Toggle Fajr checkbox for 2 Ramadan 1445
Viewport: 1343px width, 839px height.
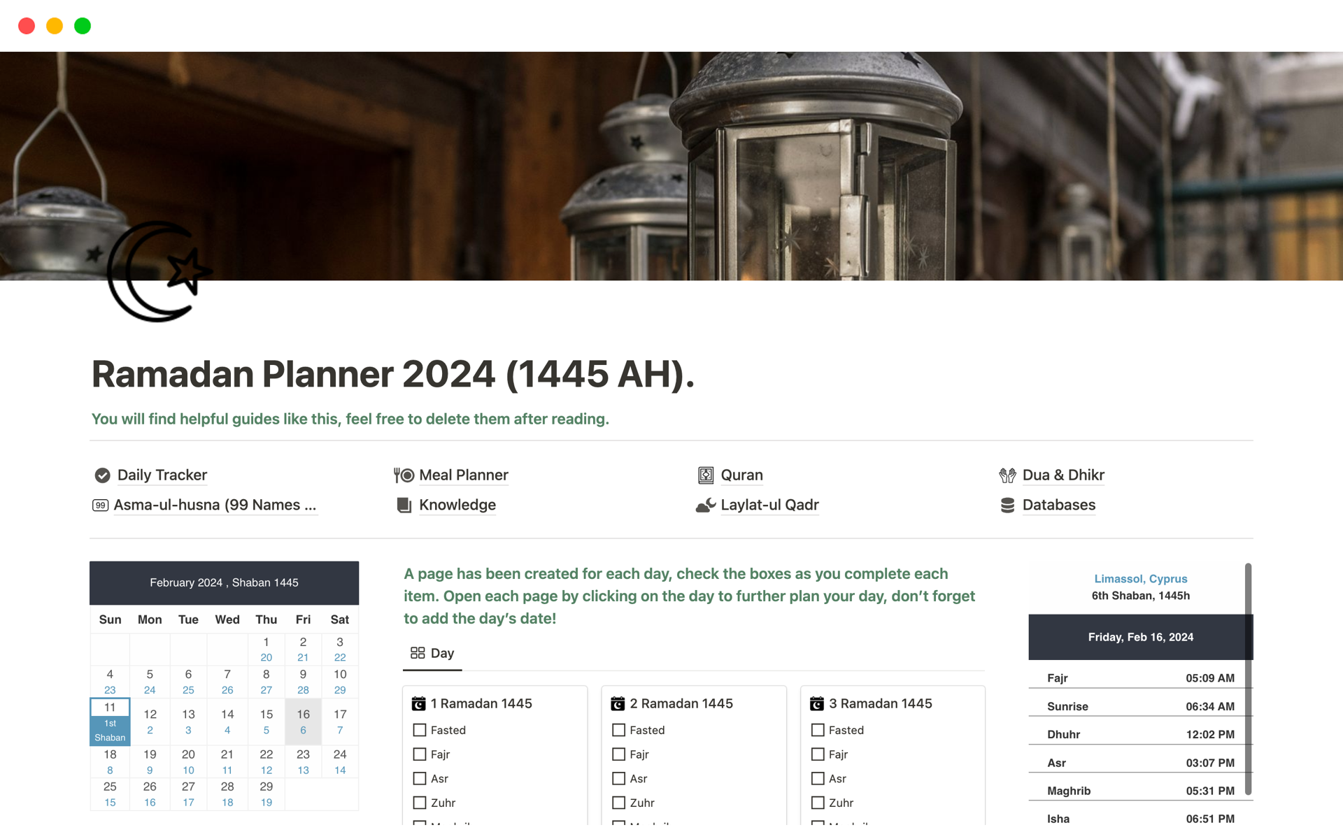pos(618,754)
